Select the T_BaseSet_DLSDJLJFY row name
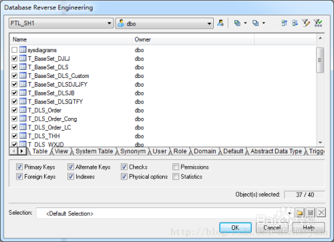The width and height of the screenshot is (334, 242). (57, 85)
